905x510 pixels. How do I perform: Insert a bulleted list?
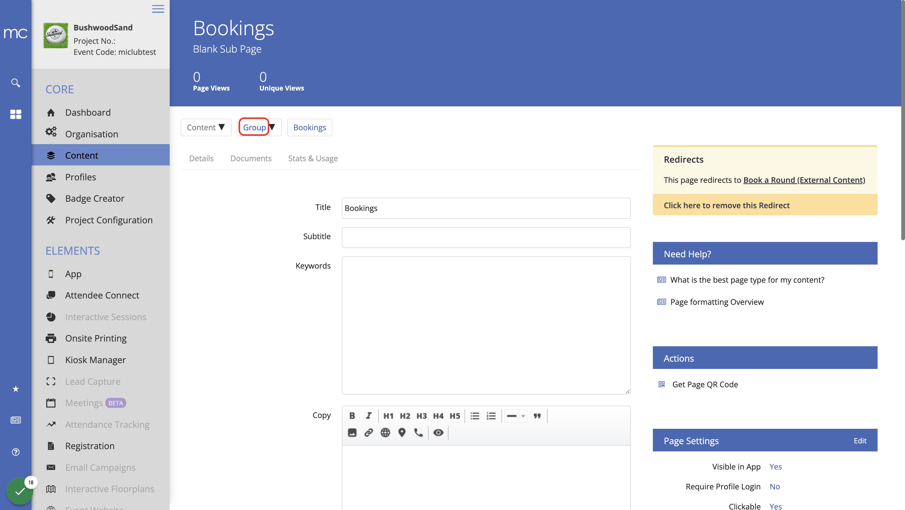[475, 416]
